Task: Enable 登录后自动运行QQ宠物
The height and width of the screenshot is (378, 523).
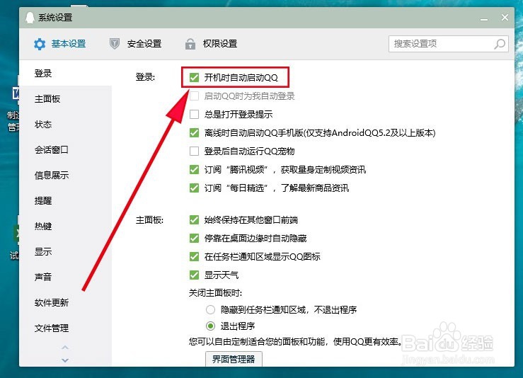Action: (x=194, y=151)
